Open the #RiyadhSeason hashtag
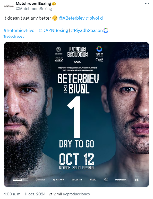The image size is (153, 199). pyautogui.click(x=87, y=30)
